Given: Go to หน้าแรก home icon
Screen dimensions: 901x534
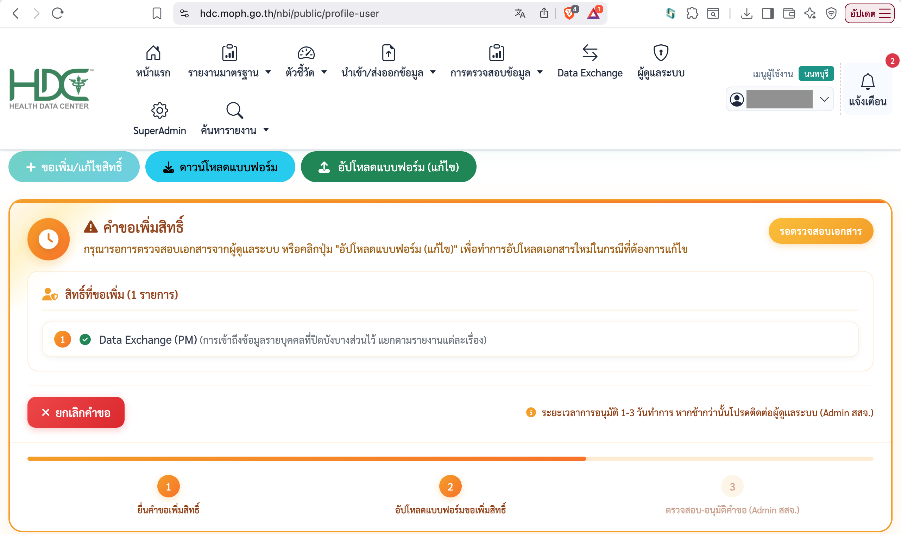Looking at the screenshot, I should pos(153,53).
